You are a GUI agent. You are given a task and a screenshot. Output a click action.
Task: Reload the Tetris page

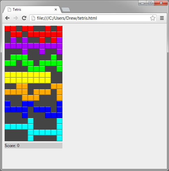click(x=24, y=18)
